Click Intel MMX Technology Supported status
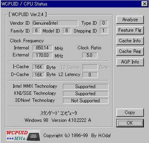 (86, 87)
